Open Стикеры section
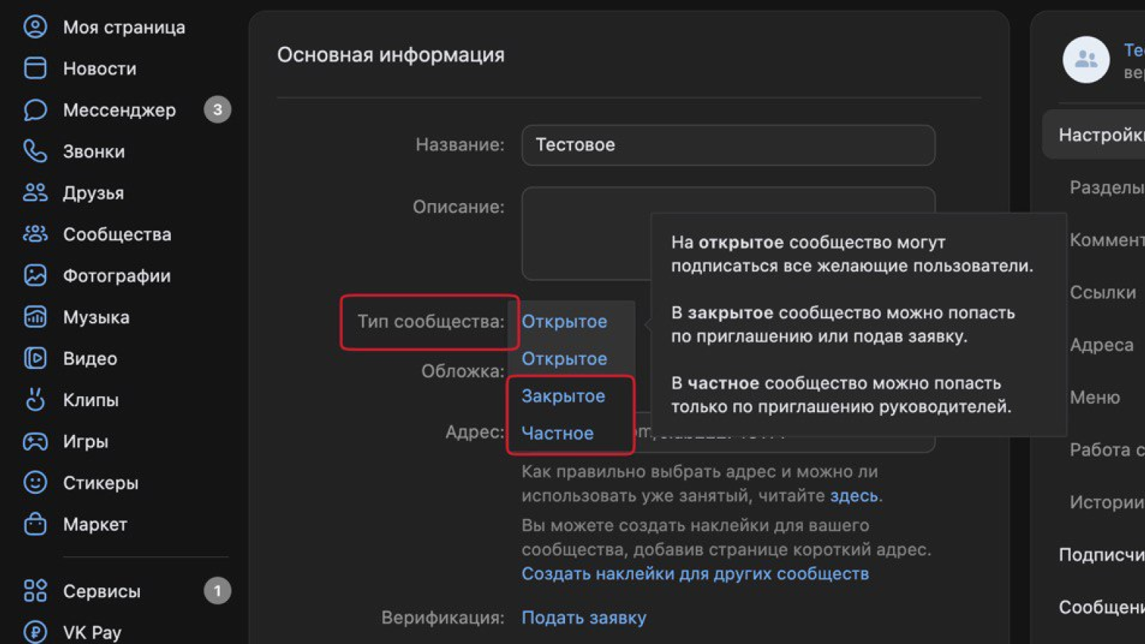This screenshot has height=644, width=1145. click(x=100, y=483)
